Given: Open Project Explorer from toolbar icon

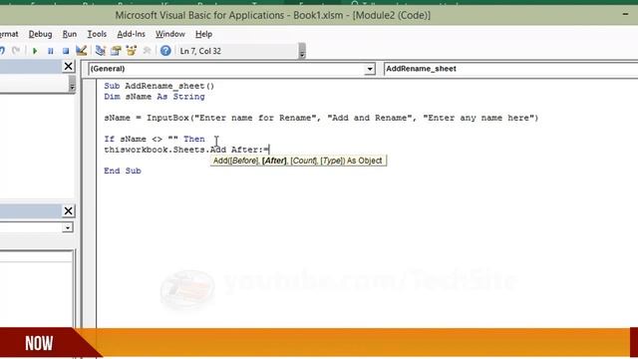Looking at the screenshot, I should 100,51.
